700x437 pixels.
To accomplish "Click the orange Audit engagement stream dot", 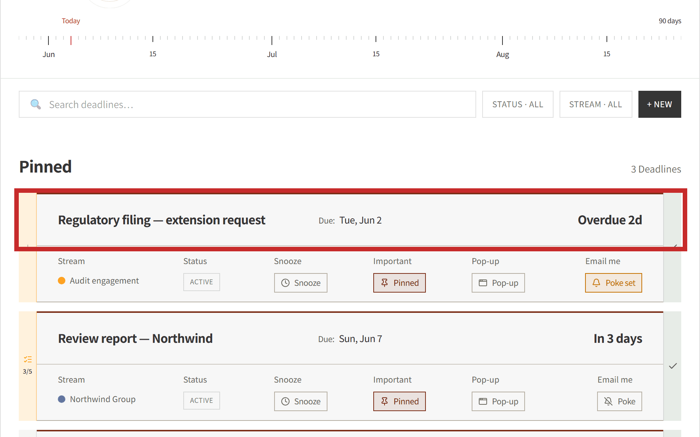I will click(x=62, y=281).
